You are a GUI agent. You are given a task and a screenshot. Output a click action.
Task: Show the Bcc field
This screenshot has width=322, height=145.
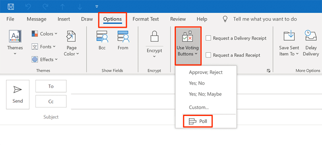point(102,40)
